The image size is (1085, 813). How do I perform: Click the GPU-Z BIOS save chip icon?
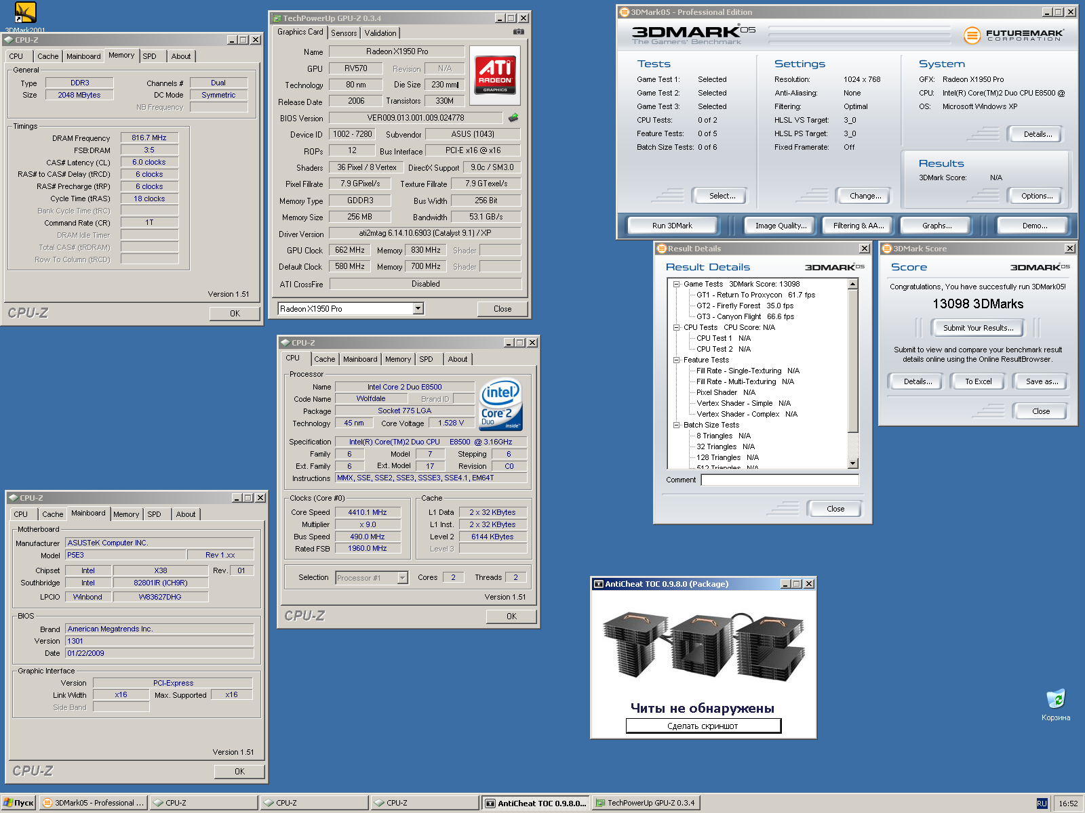(513, 118)
